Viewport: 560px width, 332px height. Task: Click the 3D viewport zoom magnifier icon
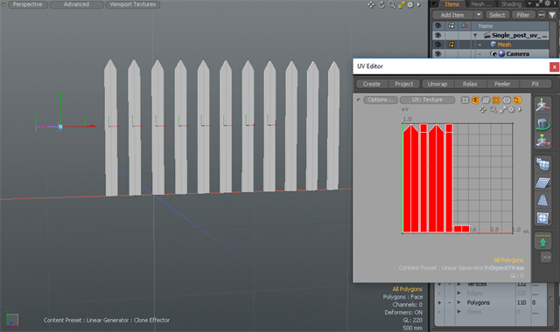click(x=392, y=4)
